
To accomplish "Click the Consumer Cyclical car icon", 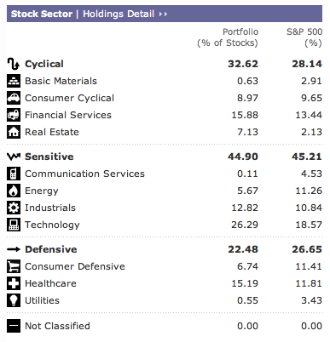I will click(x=14, y=98).
